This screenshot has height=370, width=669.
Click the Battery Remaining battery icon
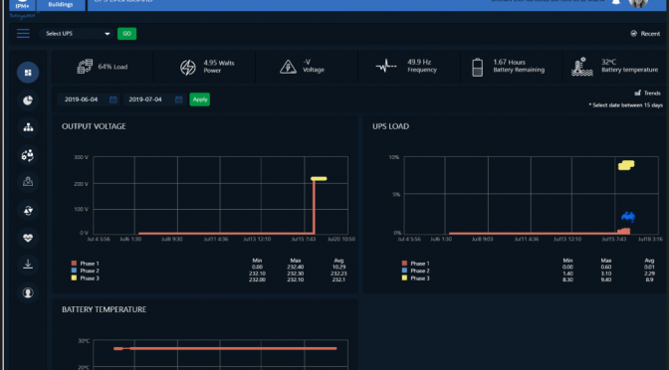click(x=478, y=68)
